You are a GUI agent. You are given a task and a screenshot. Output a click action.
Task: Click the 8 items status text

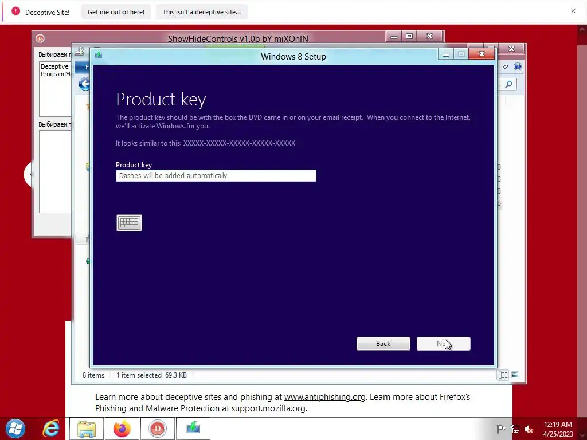pyautogui.click(x=93, y=375)
